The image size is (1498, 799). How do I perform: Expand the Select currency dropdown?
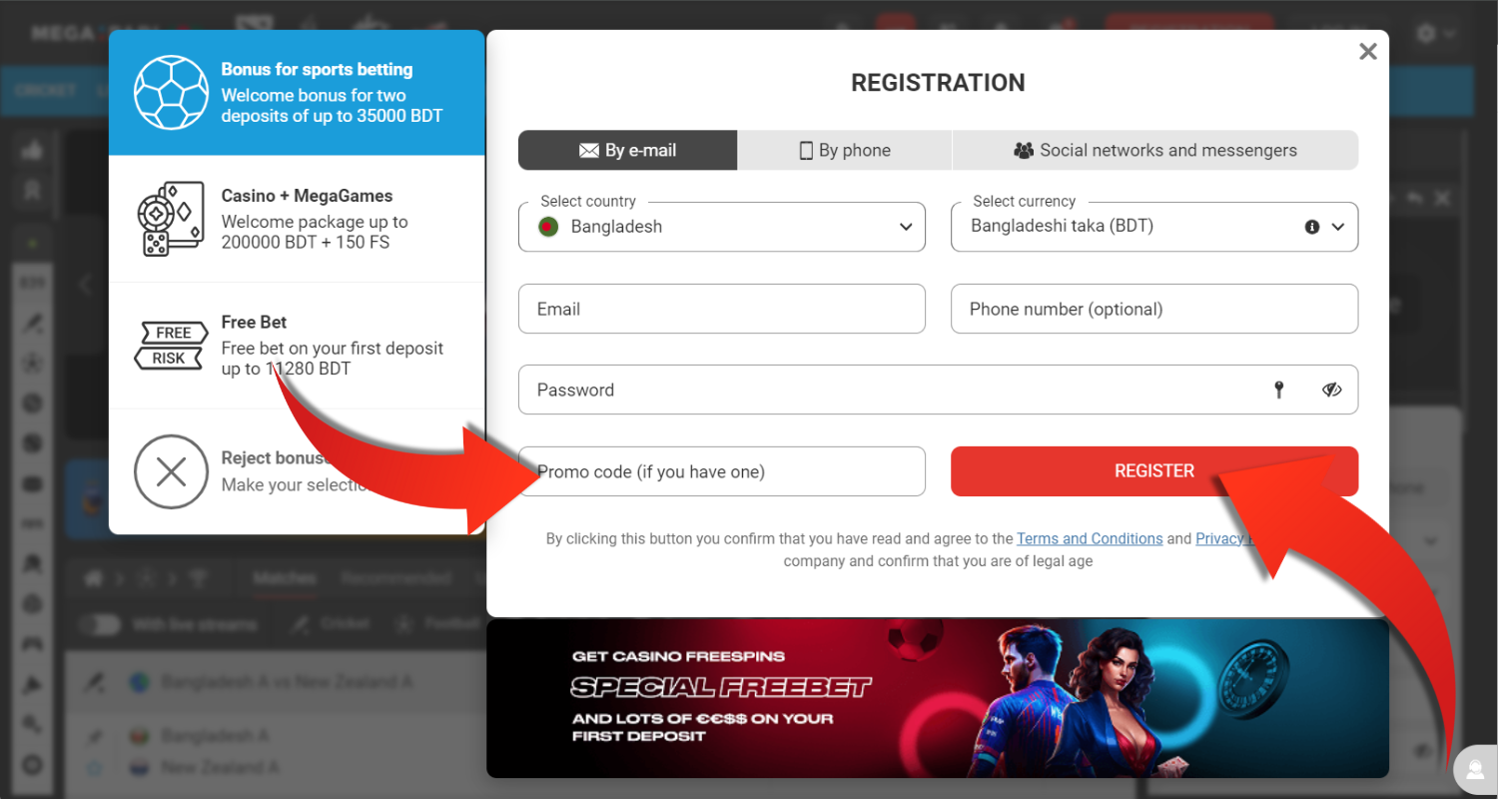tap(1338, 227)
